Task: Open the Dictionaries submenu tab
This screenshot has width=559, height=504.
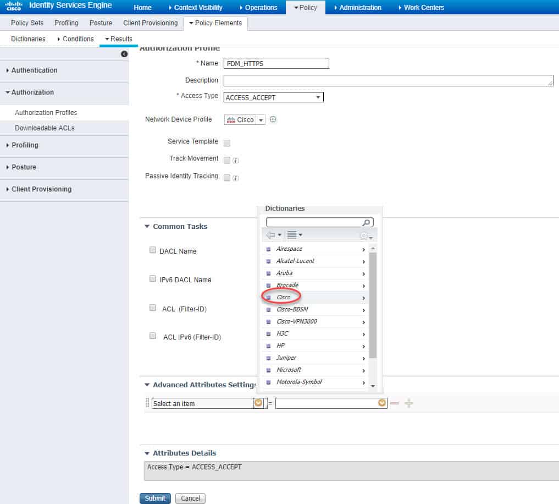Action: tap(28, 39)
